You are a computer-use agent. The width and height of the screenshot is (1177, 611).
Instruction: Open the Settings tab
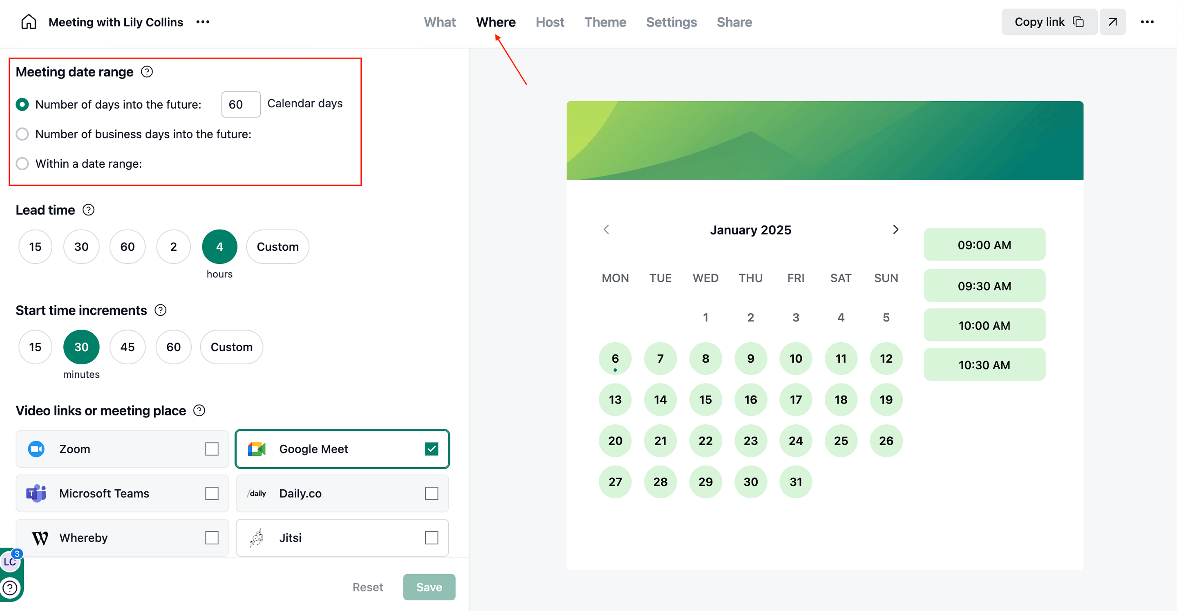[x=671, y=22]
